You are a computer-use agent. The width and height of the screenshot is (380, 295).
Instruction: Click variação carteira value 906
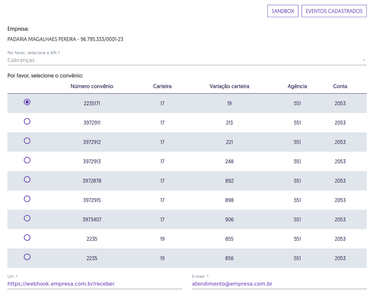click(x=229, y=220)
